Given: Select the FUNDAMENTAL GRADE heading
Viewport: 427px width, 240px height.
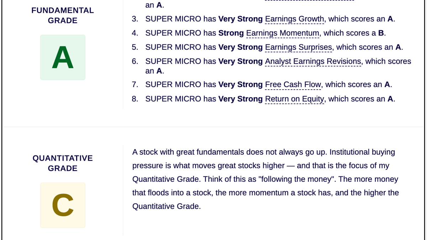Looking at the screenshot, I should point(63,16).
